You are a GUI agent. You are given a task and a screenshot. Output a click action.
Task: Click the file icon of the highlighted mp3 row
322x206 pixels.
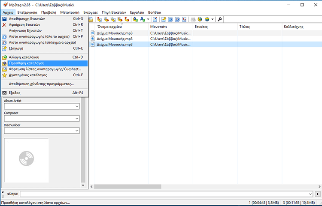(x=93, y=44)
